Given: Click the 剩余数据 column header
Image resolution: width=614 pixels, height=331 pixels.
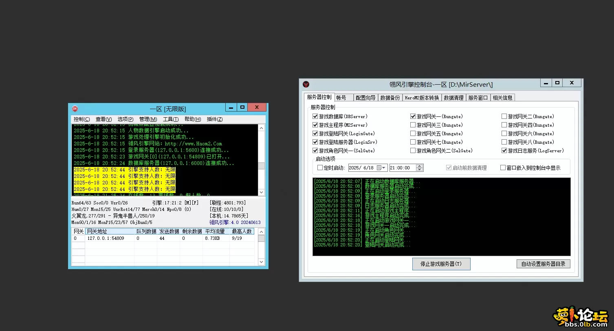Looking at the screenshot, I should pos(192,231).
